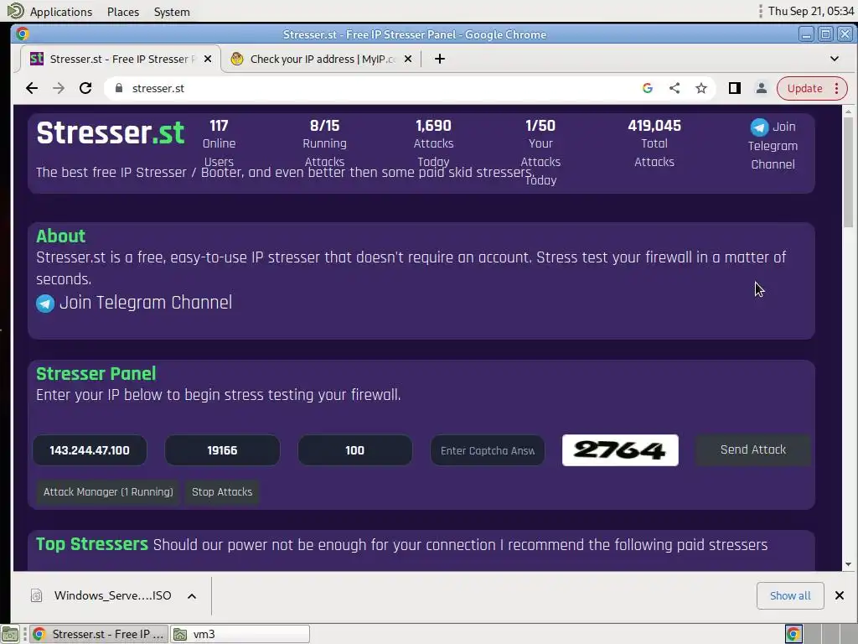Click the 419,045 Total Attacks stat

coord(654,143)
